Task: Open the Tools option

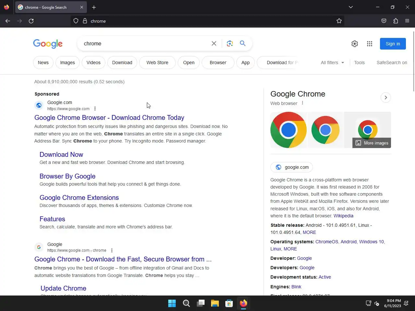Action: point(359,63)
